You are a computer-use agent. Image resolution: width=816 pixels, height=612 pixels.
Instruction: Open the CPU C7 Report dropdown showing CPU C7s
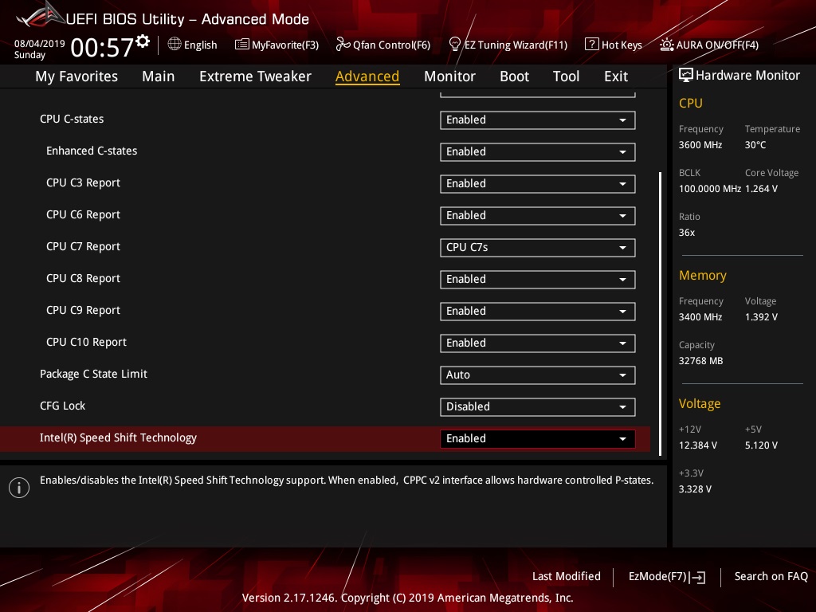538,248
